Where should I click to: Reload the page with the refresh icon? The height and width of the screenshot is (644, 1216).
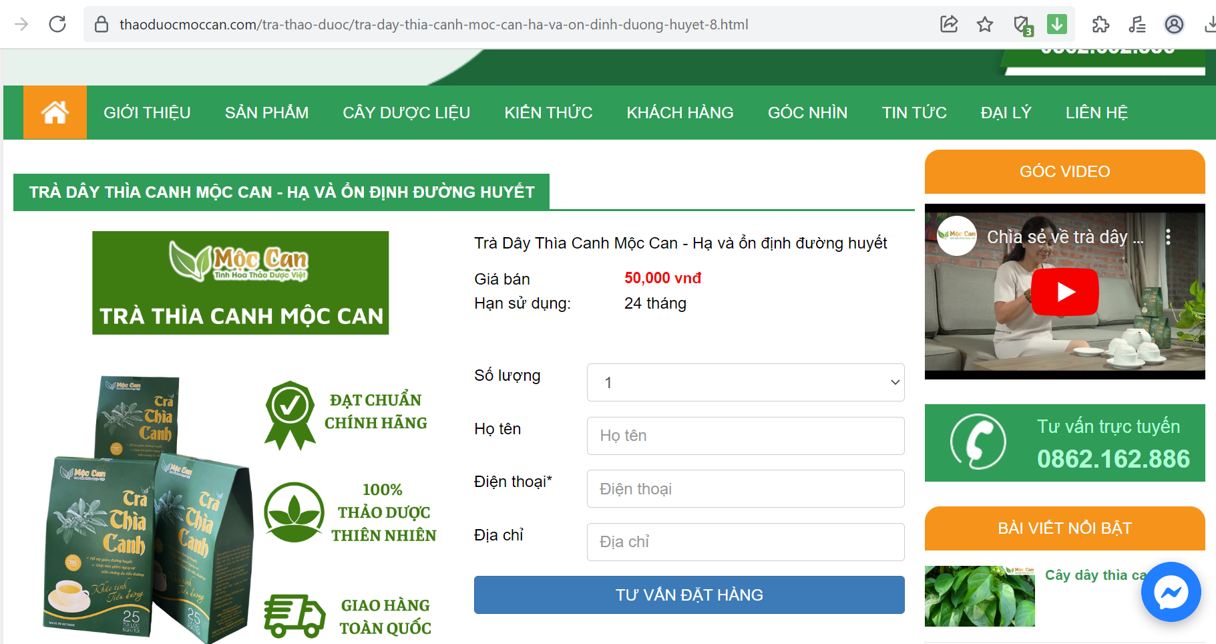tap(57, 25)
